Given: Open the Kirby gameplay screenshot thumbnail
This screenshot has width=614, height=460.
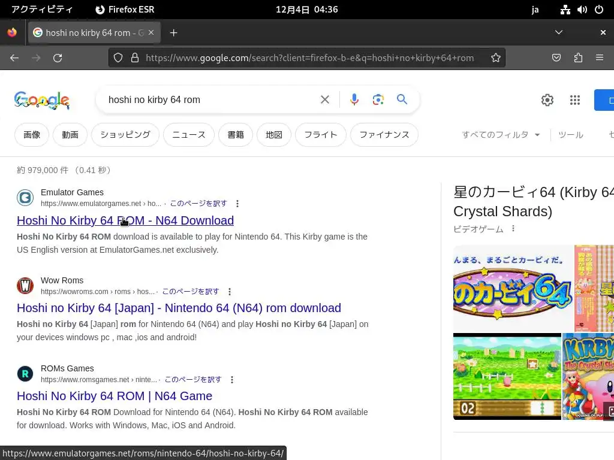Looking at the screenshot, I should pyautogui.click(x=507, y=376).
